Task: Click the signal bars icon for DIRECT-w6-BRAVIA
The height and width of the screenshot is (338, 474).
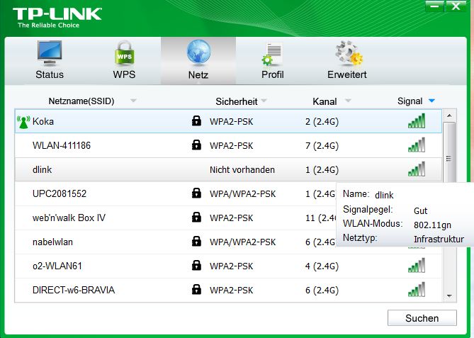Action: [x=417, y=289]
